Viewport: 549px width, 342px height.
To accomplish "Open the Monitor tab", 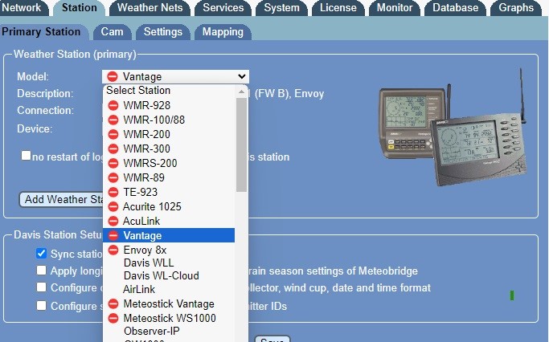I will tap(394, 8).
